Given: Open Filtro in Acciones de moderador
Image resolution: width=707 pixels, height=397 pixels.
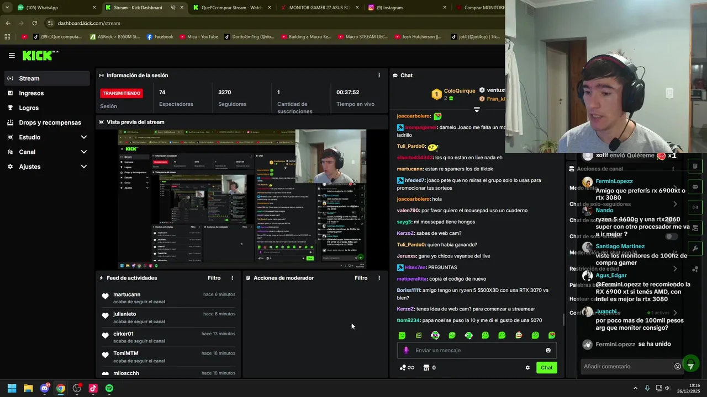Looking at the screenshot, I should (361, 278).
